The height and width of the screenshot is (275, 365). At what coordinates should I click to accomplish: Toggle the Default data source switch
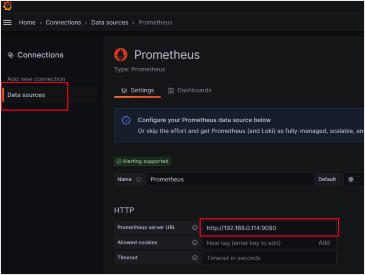[354, 180]
